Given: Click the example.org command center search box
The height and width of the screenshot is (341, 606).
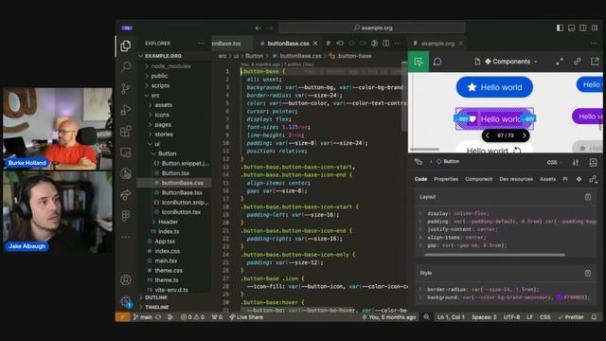Looking at the screenshot, I should (372, 27).
